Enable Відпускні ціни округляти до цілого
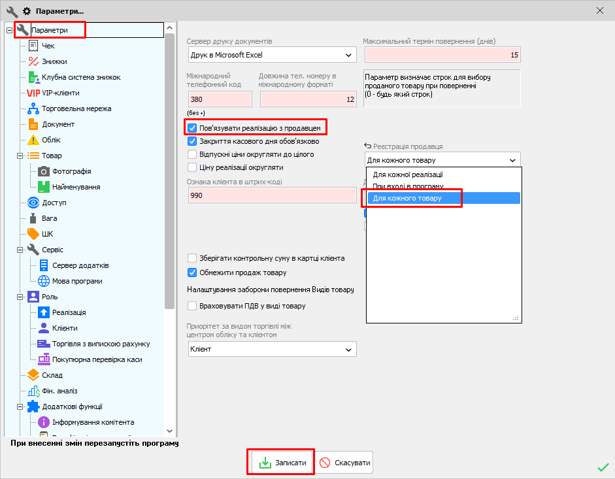The width and height of the screenshot is (615, 479). click(x=192, y=154)
